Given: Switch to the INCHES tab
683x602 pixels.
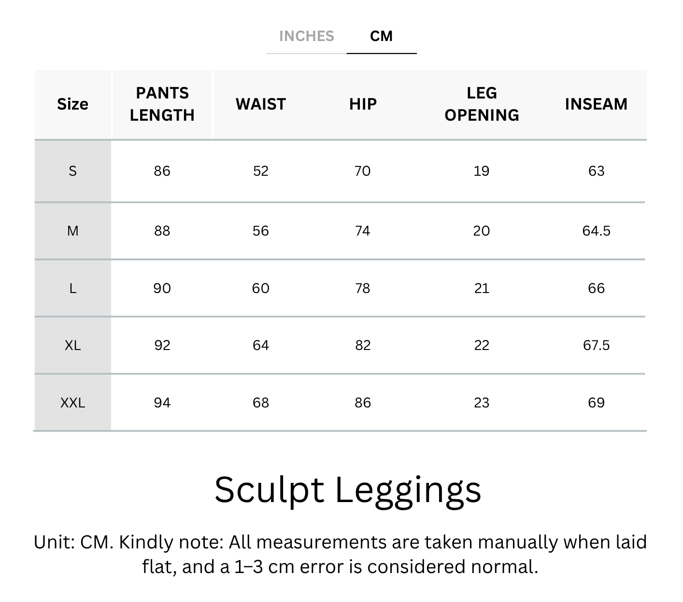Looking at the screenshot, I should [x=306, y=36].
